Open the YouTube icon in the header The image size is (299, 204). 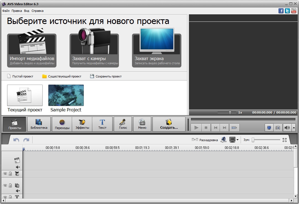[294, 11]
